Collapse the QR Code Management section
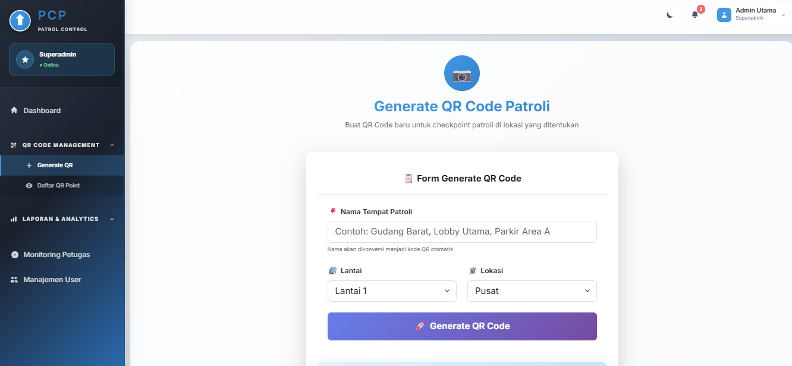 [112, 145]
